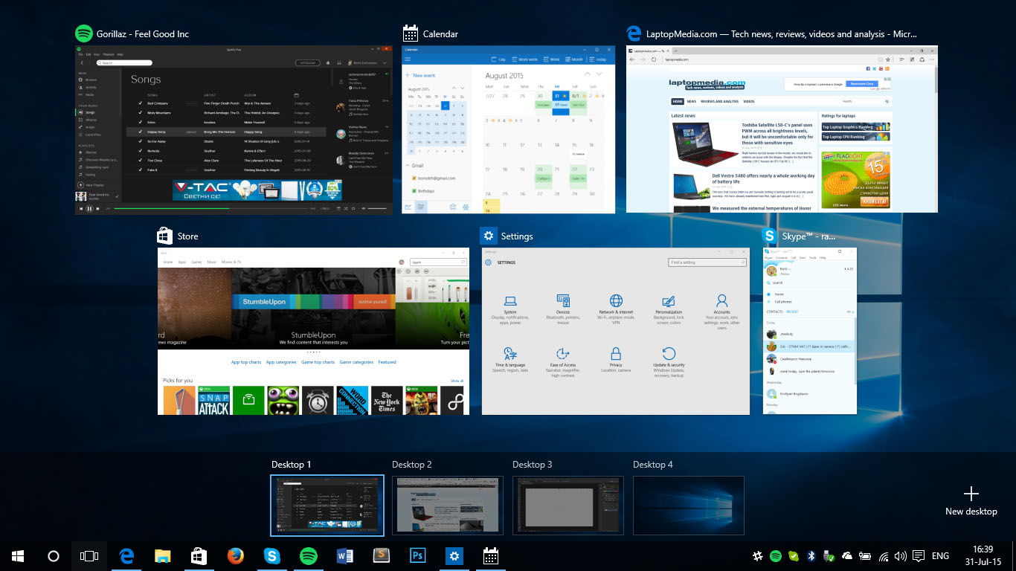Select the Gorillaz - Feel Good Inc window title
The image size is (1016, 571).
[x=143, y=34]
